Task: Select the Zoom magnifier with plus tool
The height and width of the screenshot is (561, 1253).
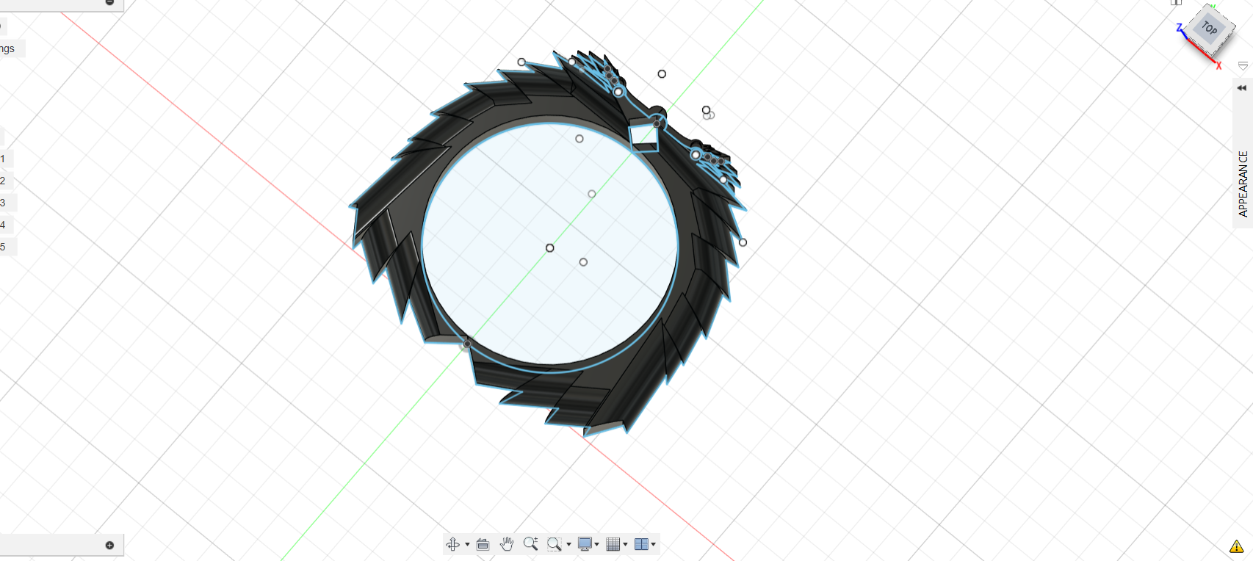Action: tap(530, 543)
